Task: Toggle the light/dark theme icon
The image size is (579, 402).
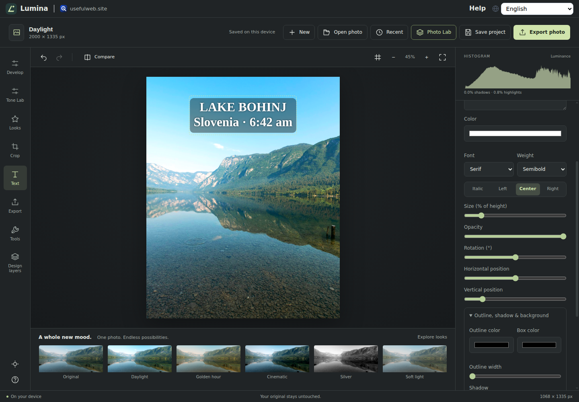Action: 15,364
